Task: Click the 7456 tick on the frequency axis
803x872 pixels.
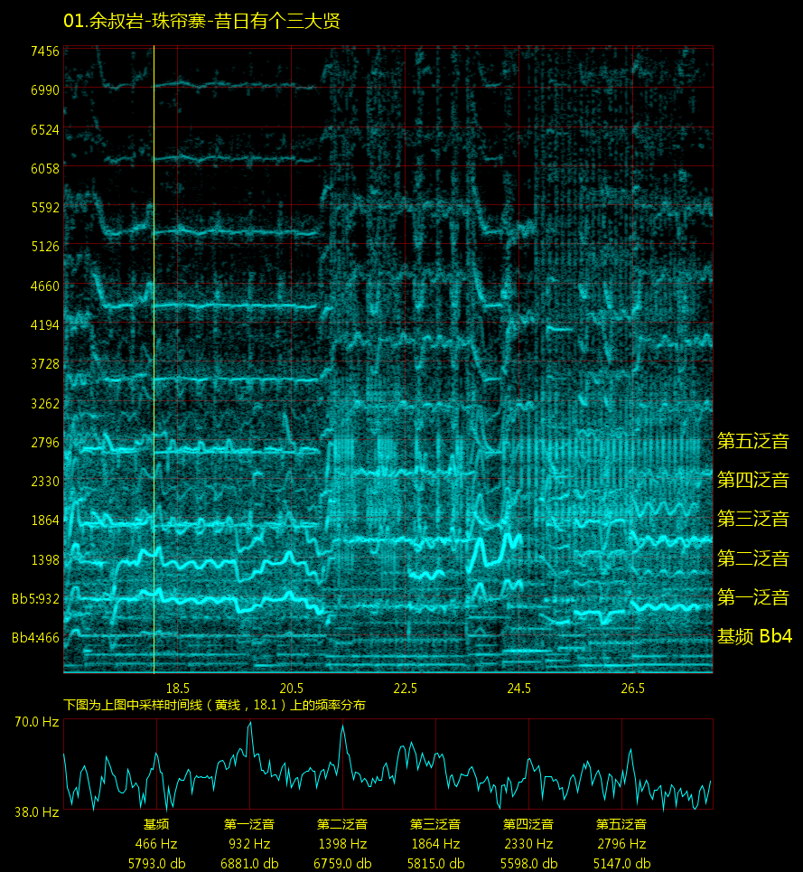Action: 43,51
